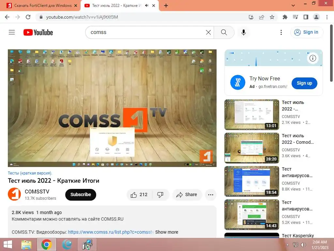Open YouTube settings three-dot menu
Screen dimensions: 334x251
[x=281, y=32]
